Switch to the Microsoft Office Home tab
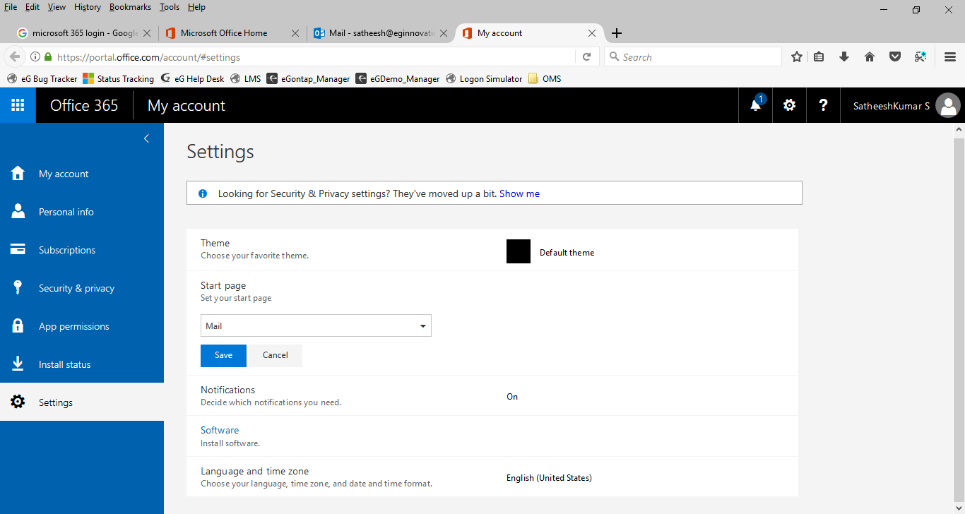The image size is (965, 514). click(232, 33)
